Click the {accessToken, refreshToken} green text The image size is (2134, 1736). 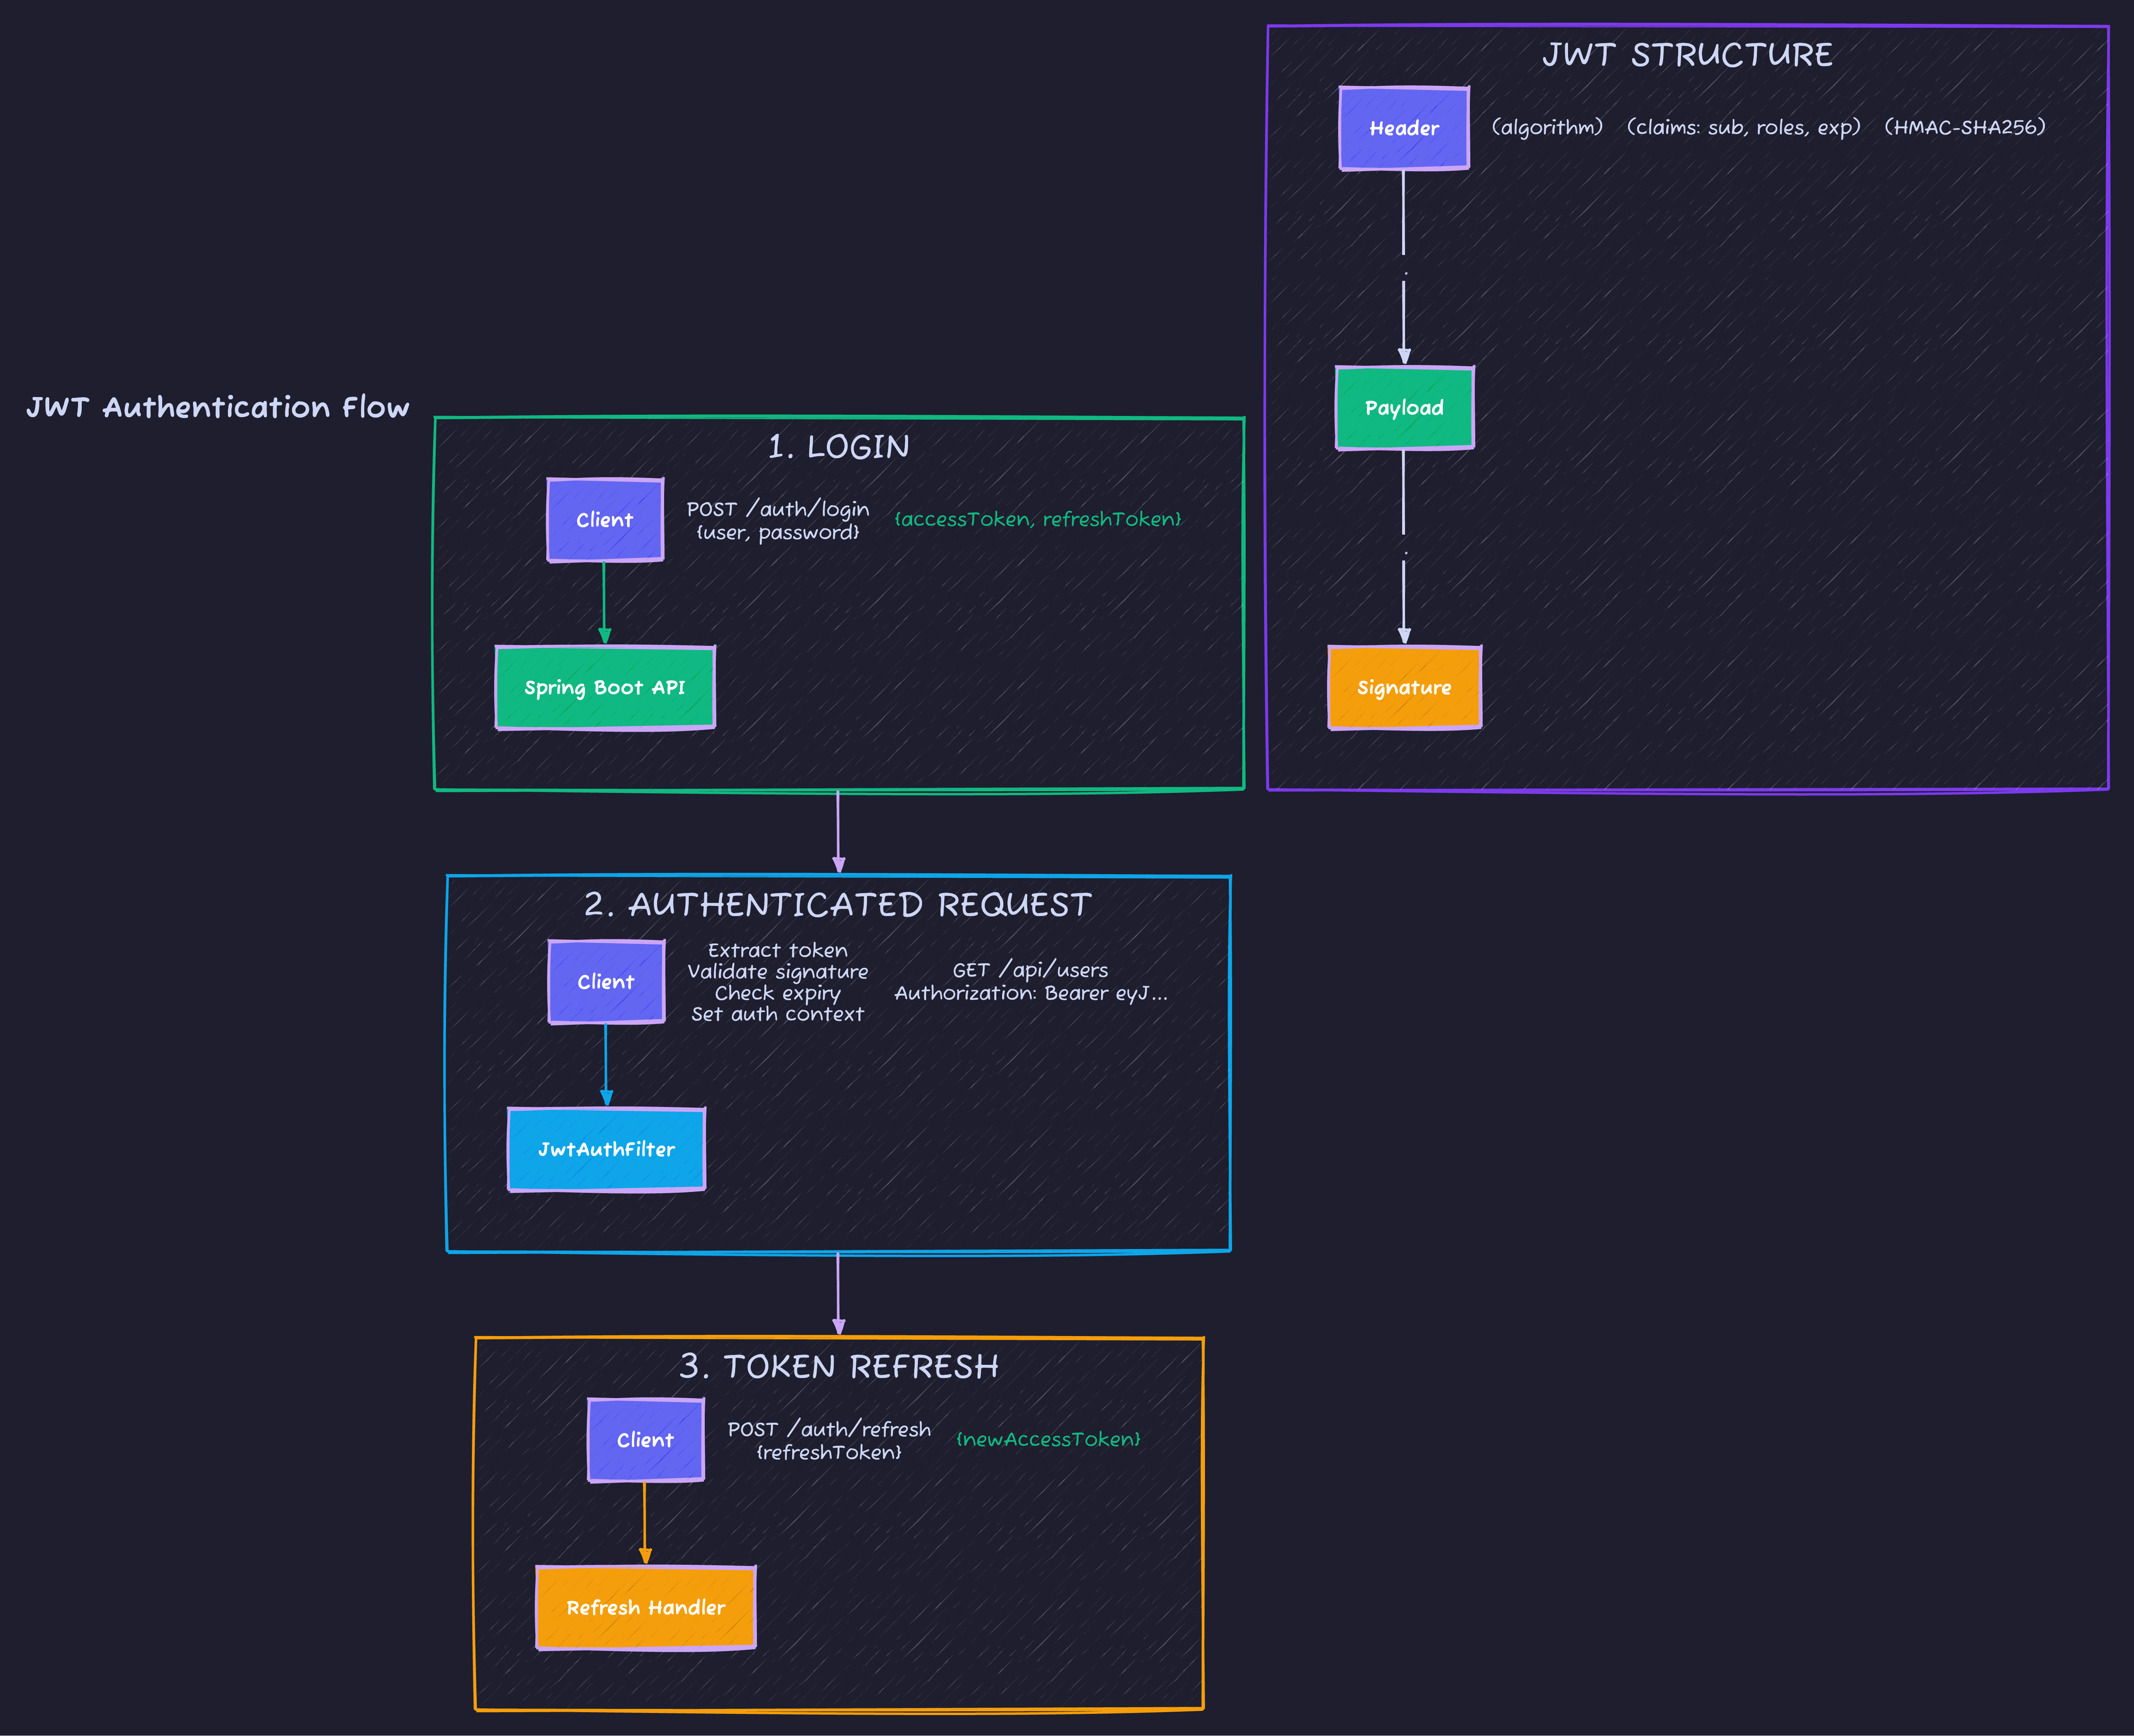click(x=1040, y=519)
